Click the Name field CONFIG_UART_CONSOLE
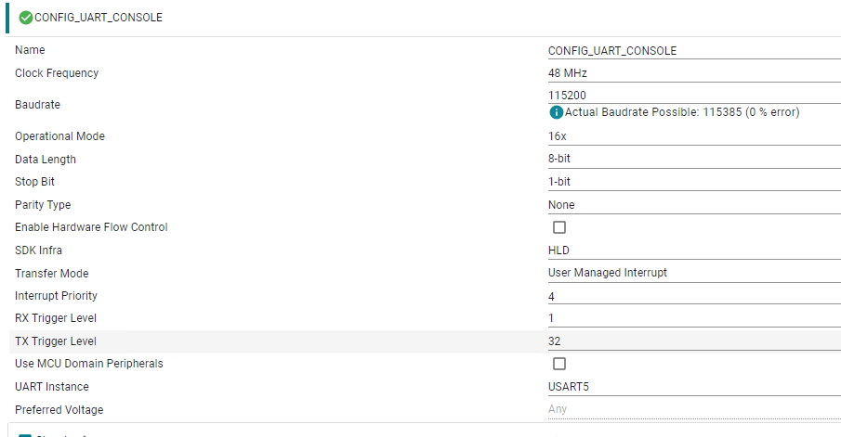 694,51
